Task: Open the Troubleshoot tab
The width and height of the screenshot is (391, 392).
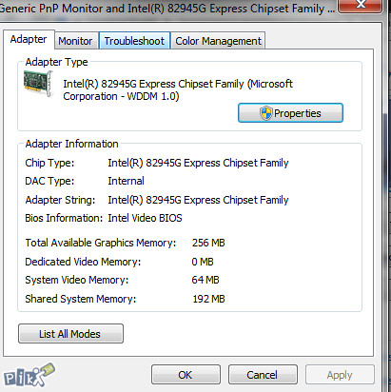Action: click(x=134, y=41)
